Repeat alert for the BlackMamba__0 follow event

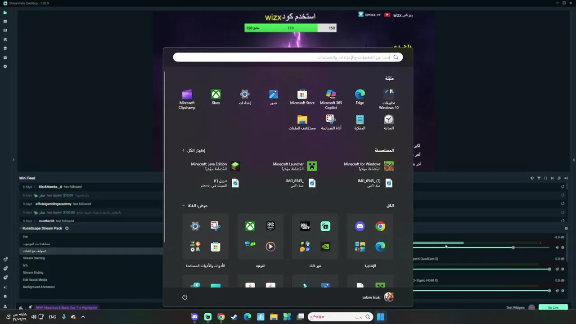click(x=562, y=187)
